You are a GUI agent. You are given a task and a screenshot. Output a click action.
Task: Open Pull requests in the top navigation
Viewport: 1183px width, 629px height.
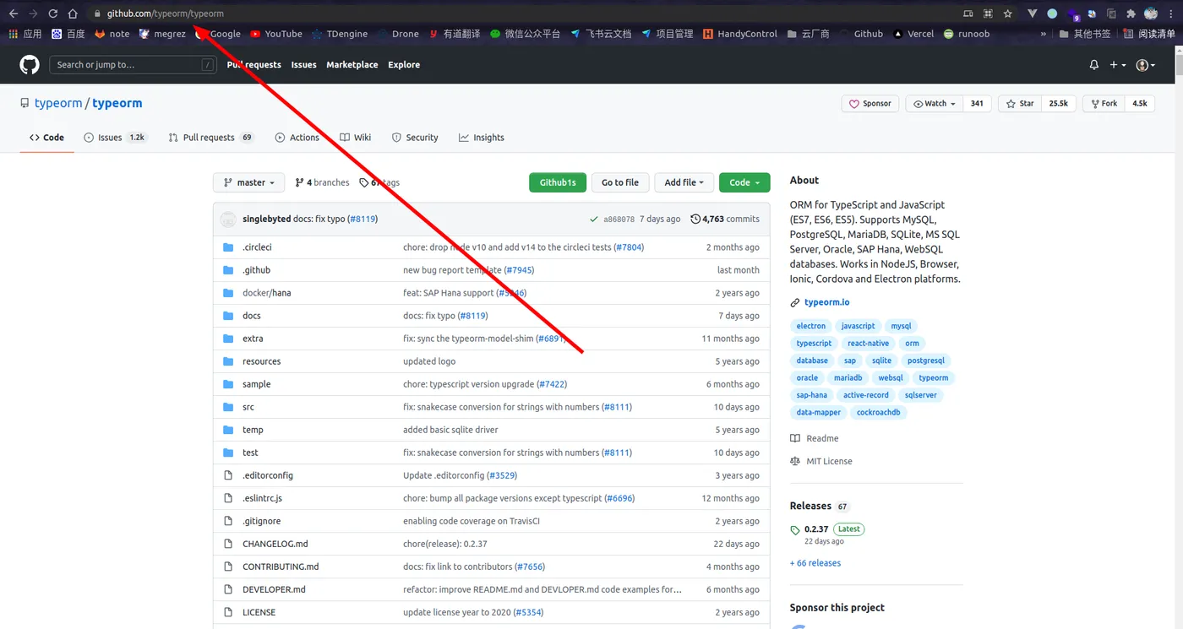[x=253, y=65]
